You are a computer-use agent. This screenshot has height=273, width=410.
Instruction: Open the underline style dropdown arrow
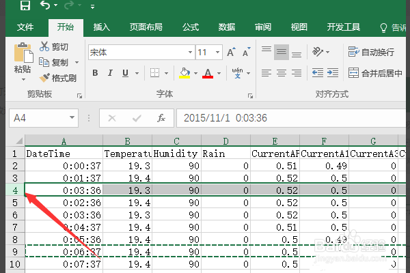(137, 73)
